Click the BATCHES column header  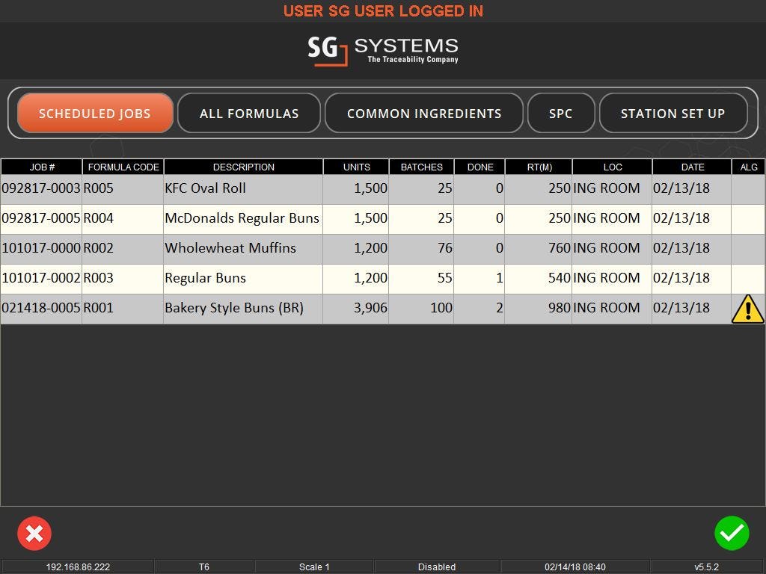[421, 167]
